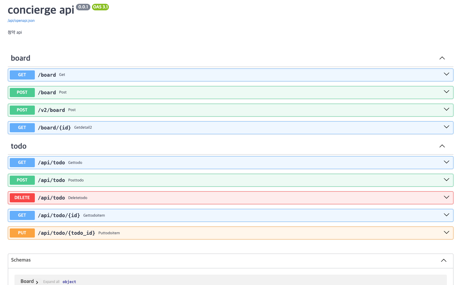Click the /api/todo/{id} path text

[59, 215]
